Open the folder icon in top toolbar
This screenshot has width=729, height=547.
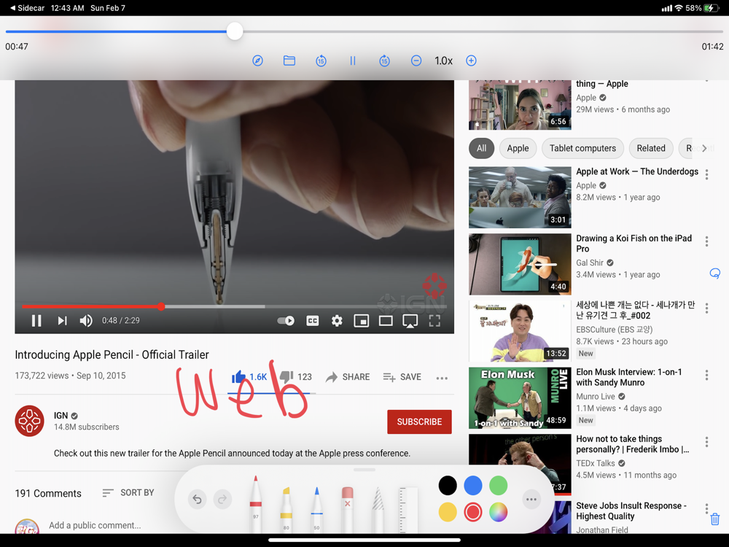point(289,61)
